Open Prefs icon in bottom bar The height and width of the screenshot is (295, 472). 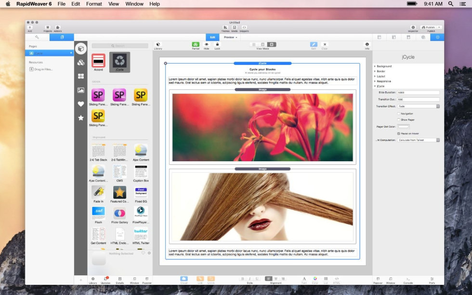(x=432, y=280)
